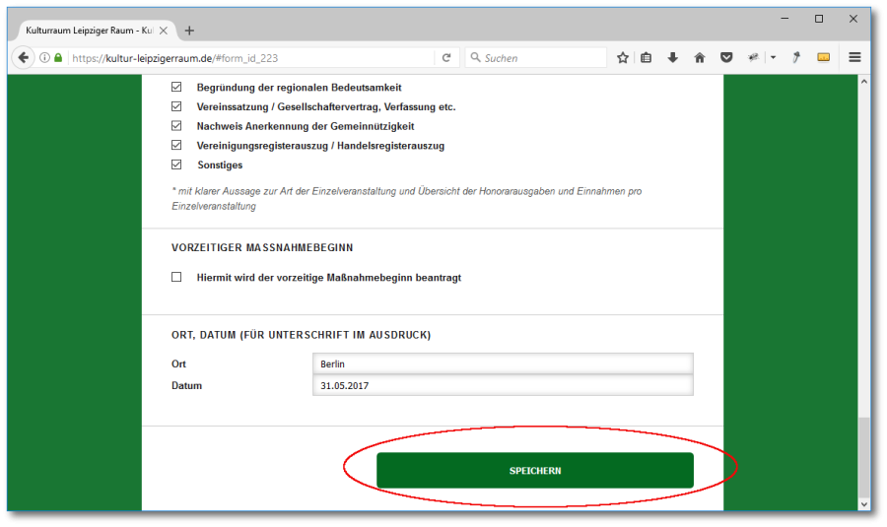Screen dimensions: 887x527
Task: Click the heading Vorzeitiger Massnahmebeginn
Action: point(262,247)
